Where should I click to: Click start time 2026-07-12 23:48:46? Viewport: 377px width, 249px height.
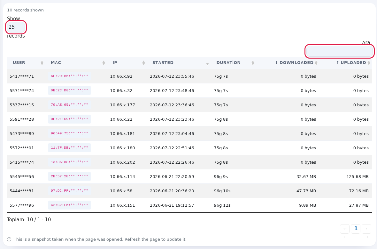pyautogui.click(x=172, y=91)
